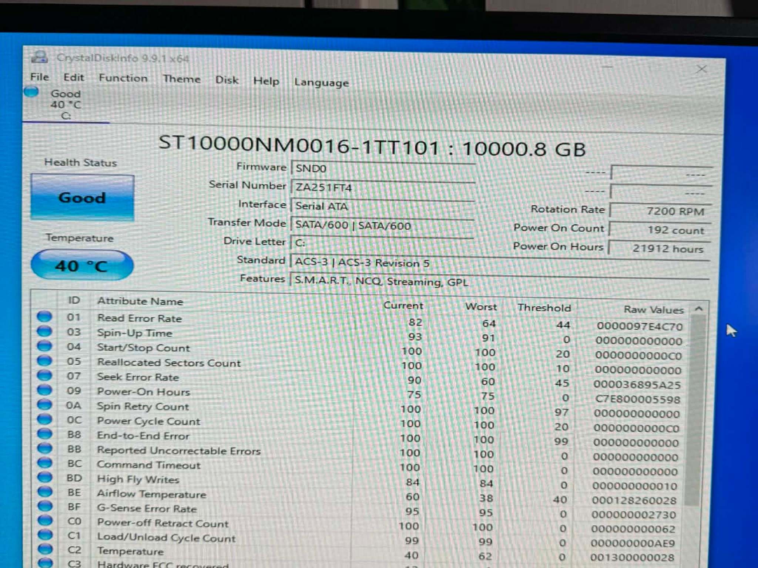Click the status circle for Temperature row C2

45,549
